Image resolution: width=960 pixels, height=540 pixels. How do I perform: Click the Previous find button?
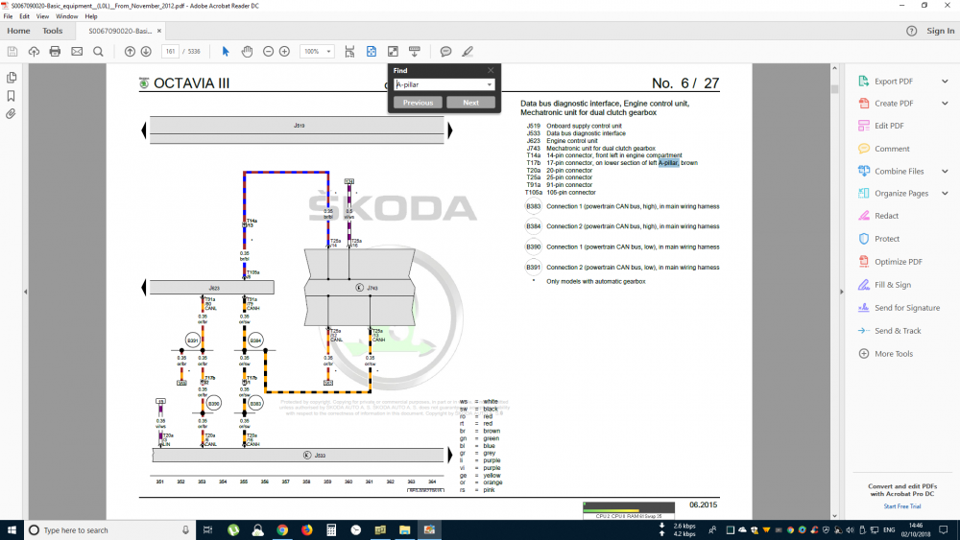click(419, 103)
